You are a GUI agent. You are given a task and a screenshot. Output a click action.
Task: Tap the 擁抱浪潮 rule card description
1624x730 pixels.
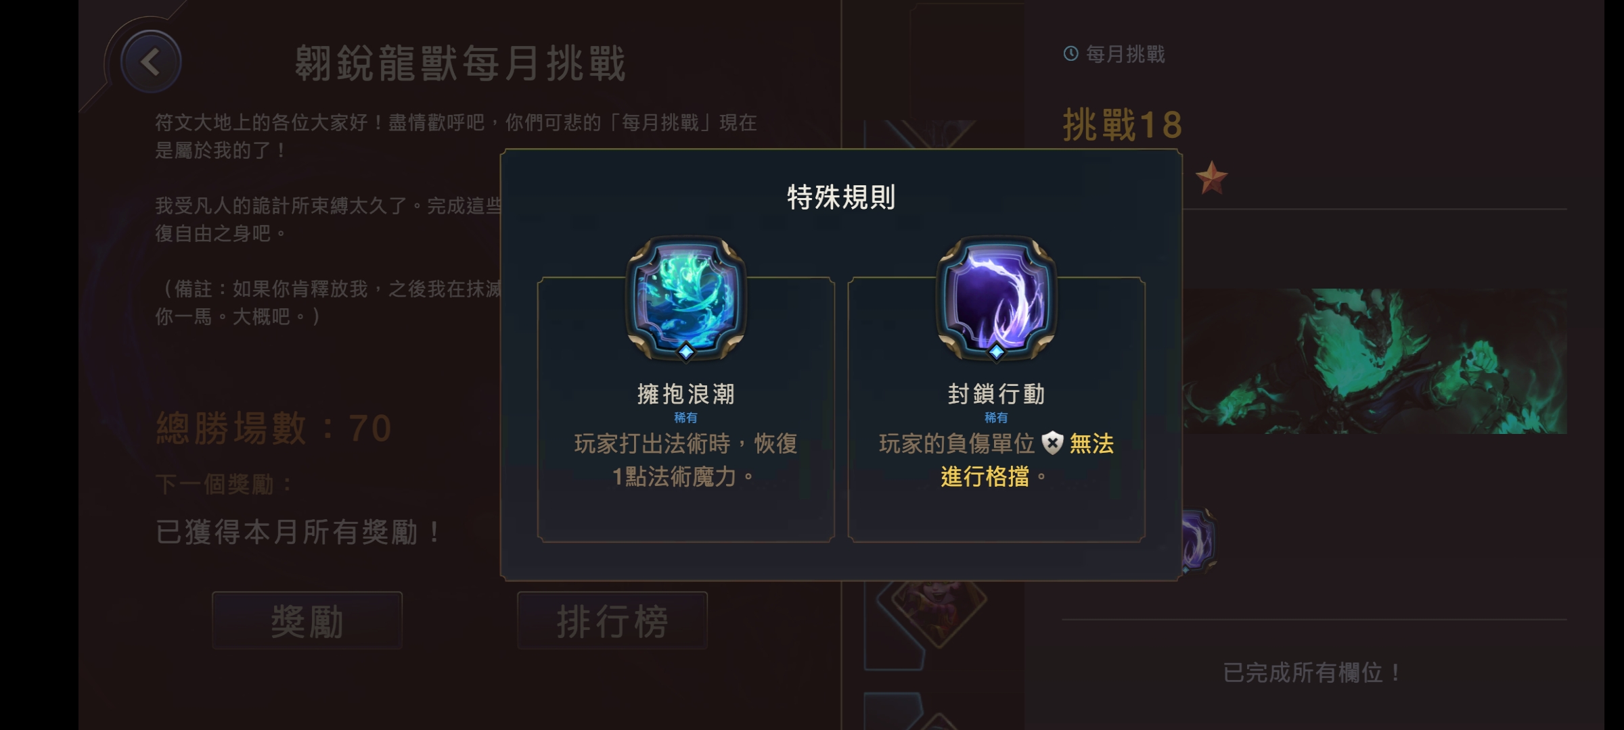[685, 460]
